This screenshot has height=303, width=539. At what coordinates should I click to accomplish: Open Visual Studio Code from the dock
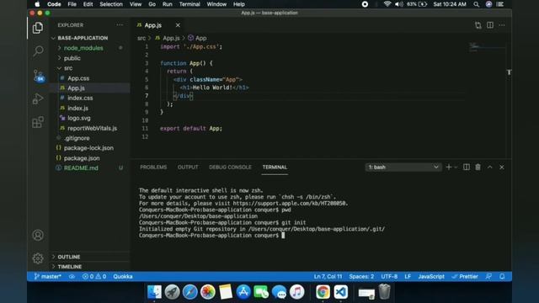340,292
